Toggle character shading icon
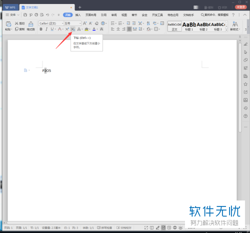250x233 pixels. [101, 29]
